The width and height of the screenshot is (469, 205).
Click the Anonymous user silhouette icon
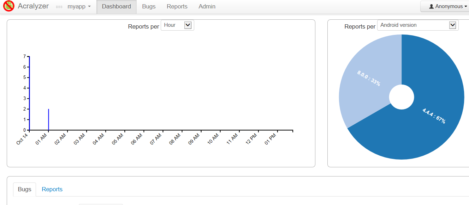pyautogui.click(x=431, y=6)
